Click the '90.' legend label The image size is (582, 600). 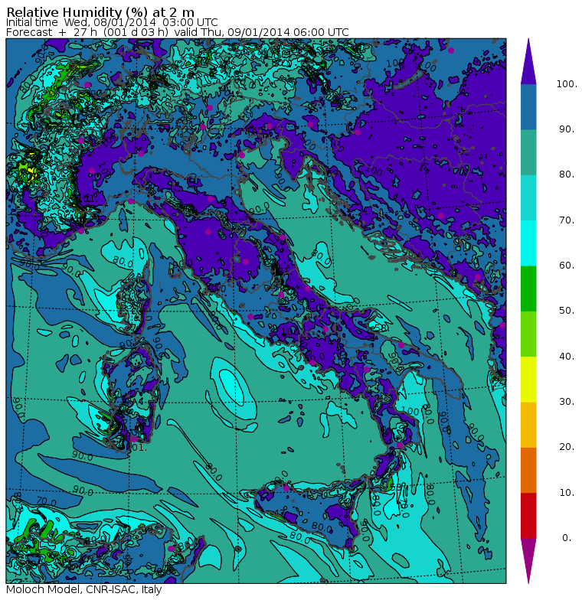(x=567, y=129)
